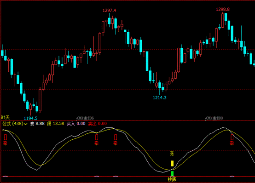This screenshot has height=183, width=255.
Task: Click the tall red candlestick under 1298.8
Action: (x=223, y=20)
